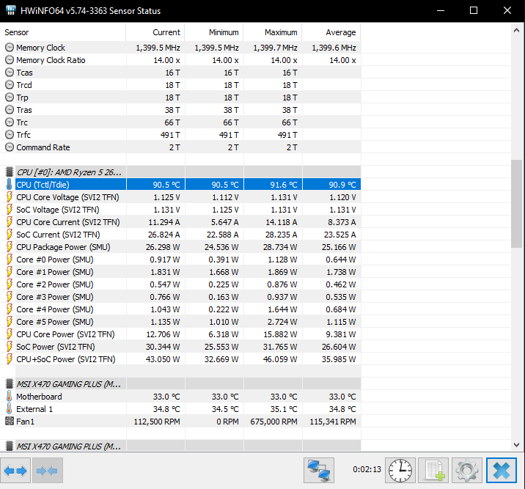The width and height of the screenshot is (525, 489).
Task: Click the 1,399.7 MHz maximum Memory Clock value
Action: (x=275, y=48)
